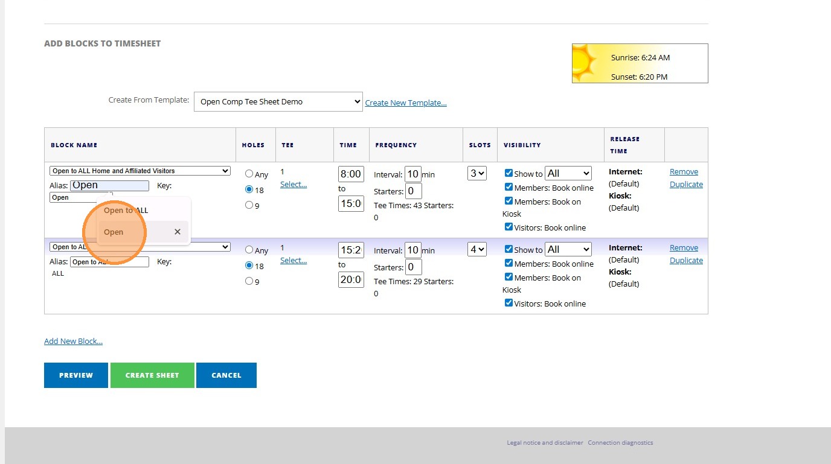Select the 9 holes radio in first block
This screenshot has width=831, height=464.
coord(249,205)
